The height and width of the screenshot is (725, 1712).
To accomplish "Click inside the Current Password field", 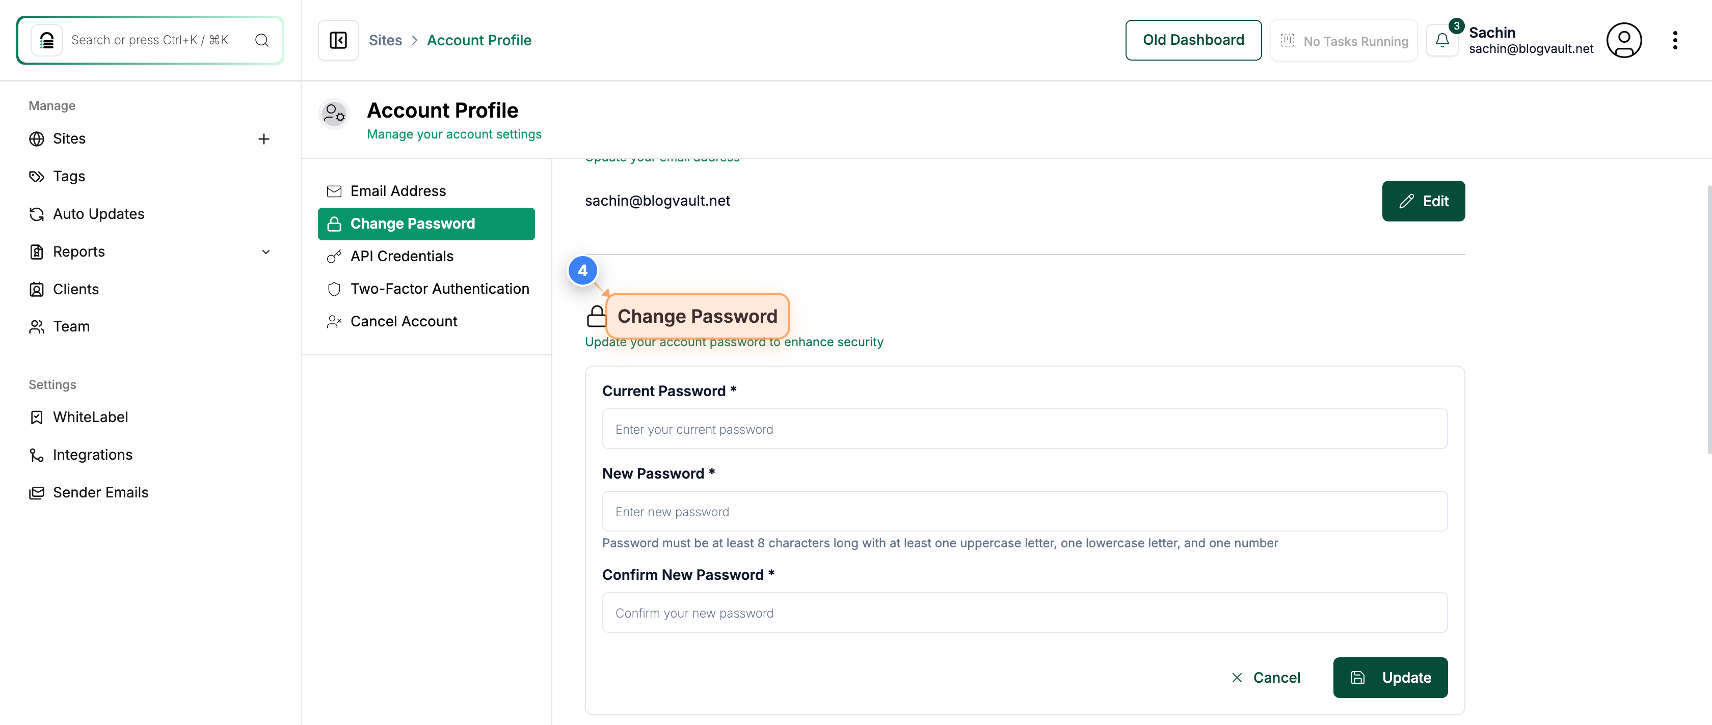I will coord(1024,429).
